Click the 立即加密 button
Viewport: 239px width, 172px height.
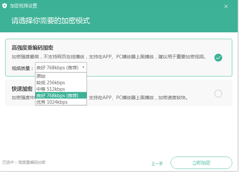(x=201, y=163)
